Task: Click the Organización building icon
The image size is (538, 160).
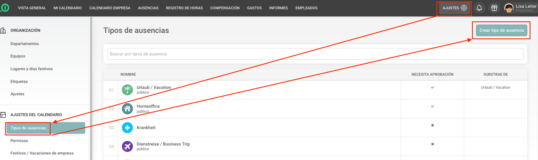Action: pyautogui.click(x=3, y=30)
